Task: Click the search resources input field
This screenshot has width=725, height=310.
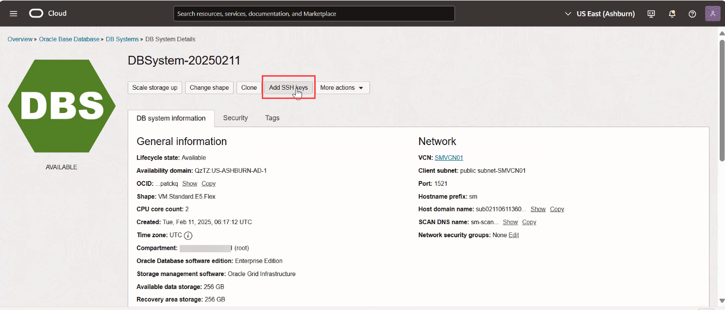Action: click(314, 14)
